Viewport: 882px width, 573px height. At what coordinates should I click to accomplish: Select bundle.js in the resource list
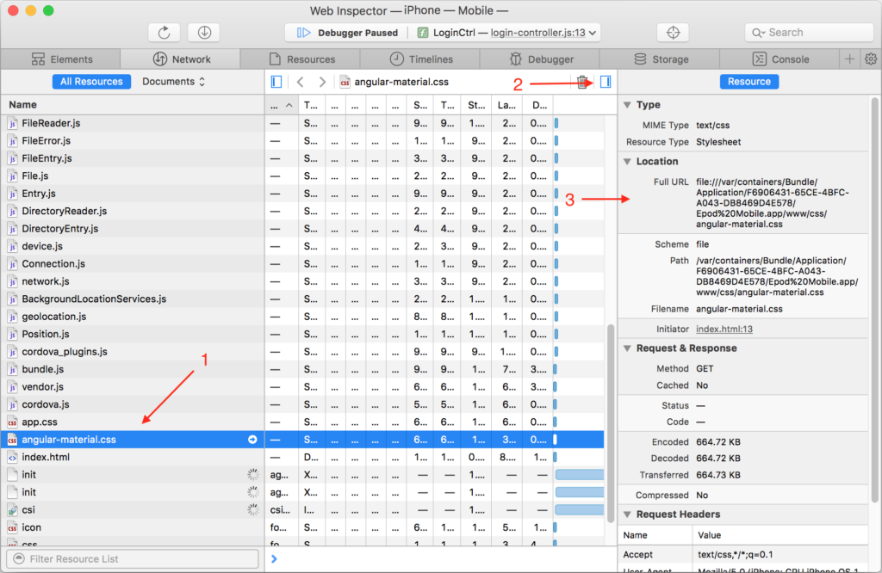coord(43,369)
